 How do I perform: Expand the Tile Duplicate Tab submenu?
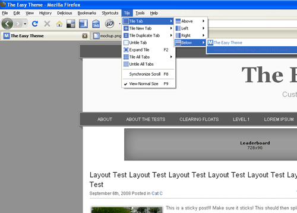pyautogui.click(x=148, y=35)
